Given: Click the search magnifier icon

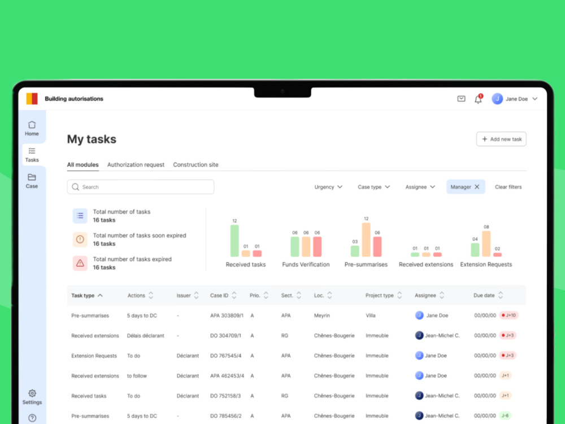Looking at the screenshot, I should point(75,187).
